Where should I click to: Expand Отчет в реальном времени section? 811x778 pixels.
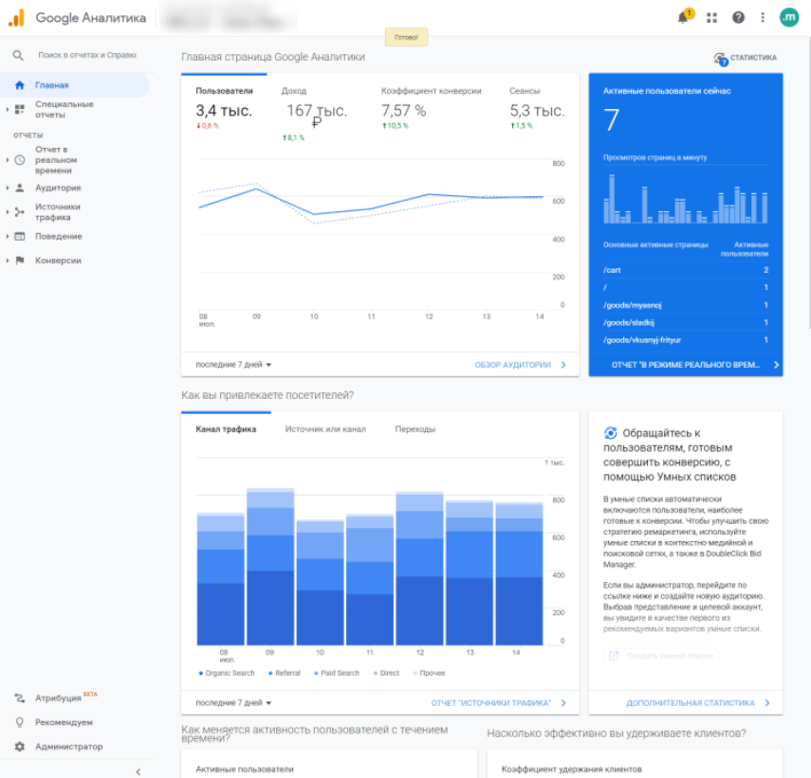pos(8,159)
